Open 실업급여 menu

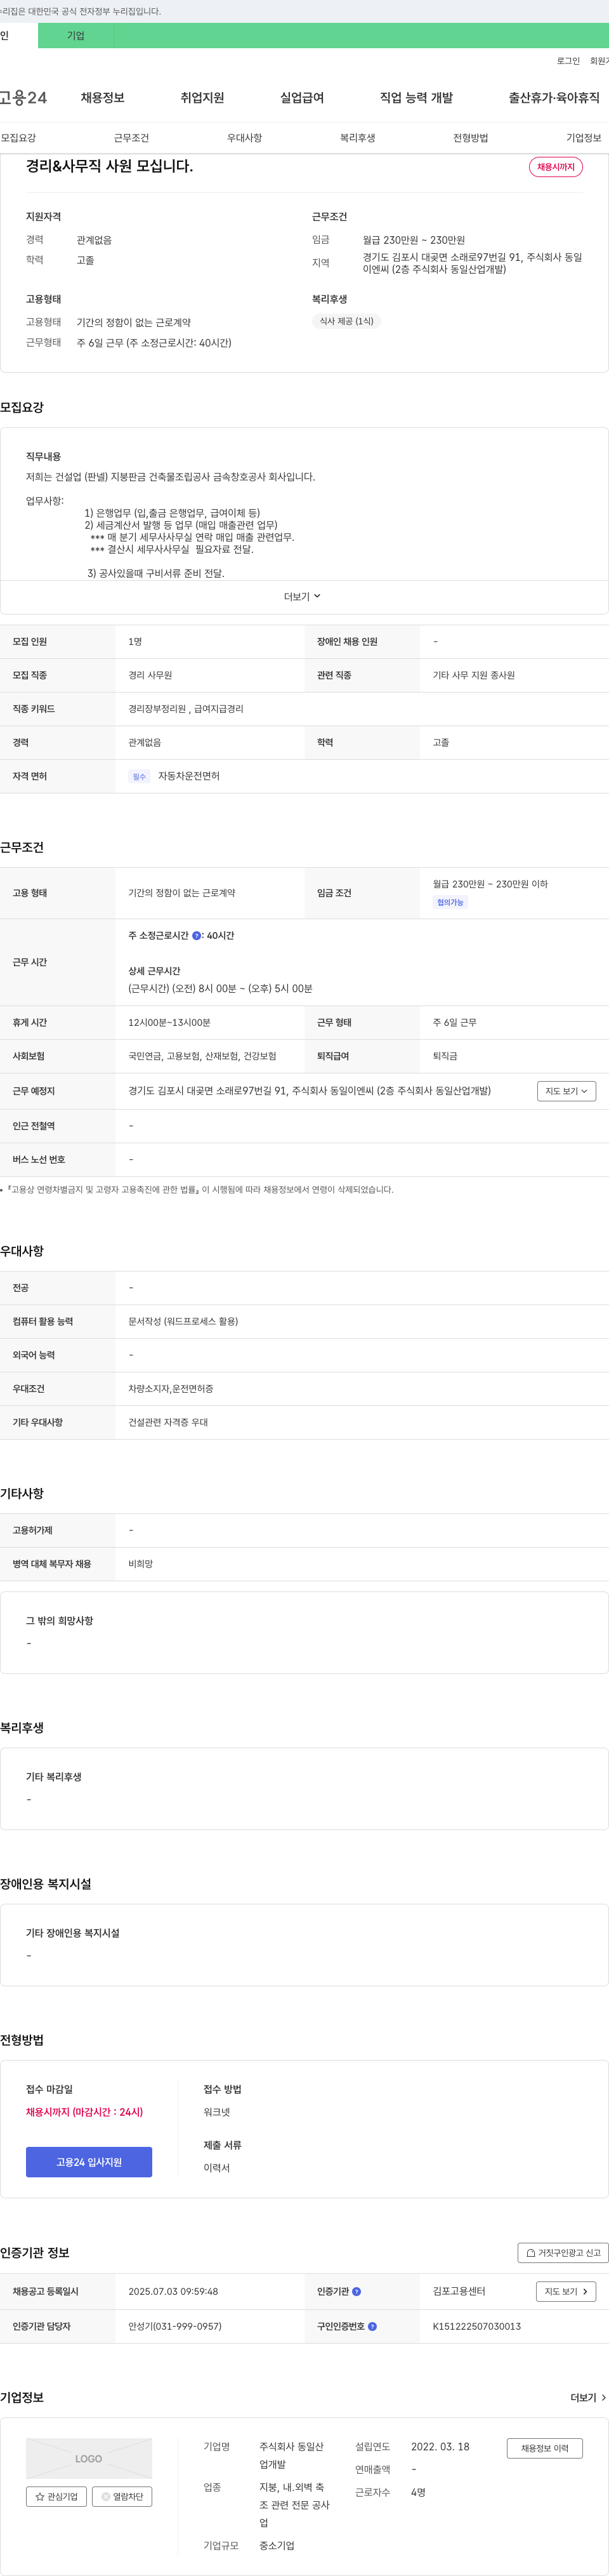tap(302, 97)
